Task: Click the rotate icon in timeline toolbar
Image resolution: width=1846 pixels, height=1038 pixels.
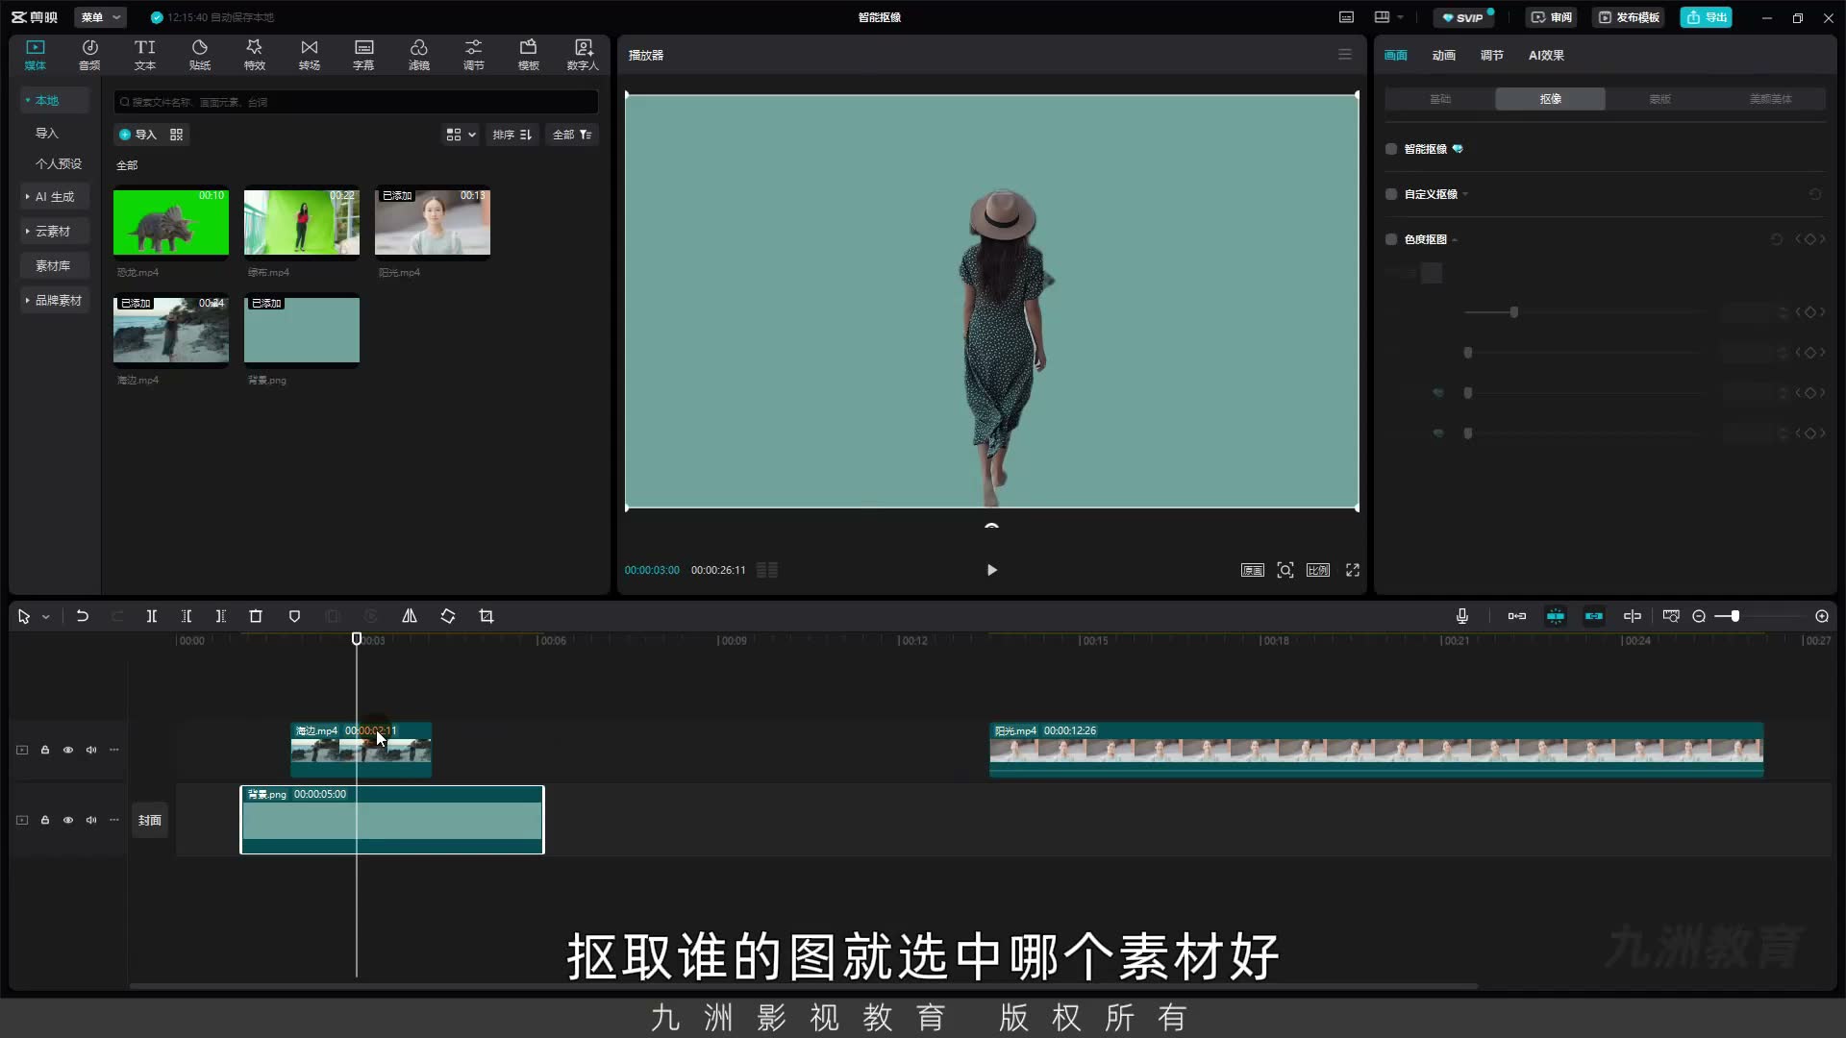Action: pos(447,616)
